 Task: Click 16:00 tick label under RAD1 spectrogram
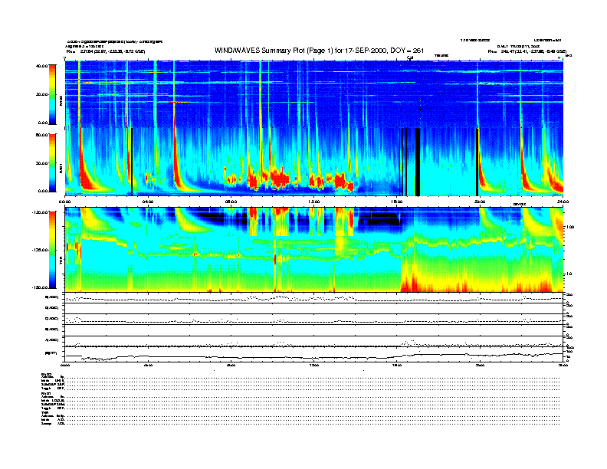pos(397,202)
